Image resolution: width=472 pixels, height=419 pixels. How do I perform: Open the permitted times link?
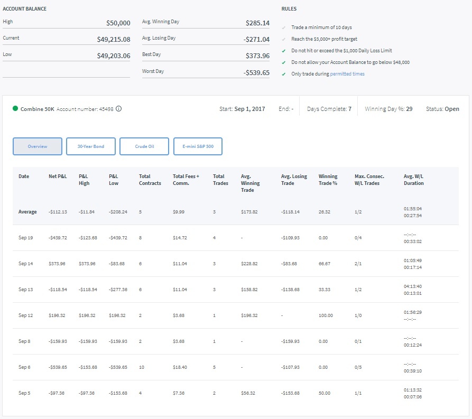point(347,74)
